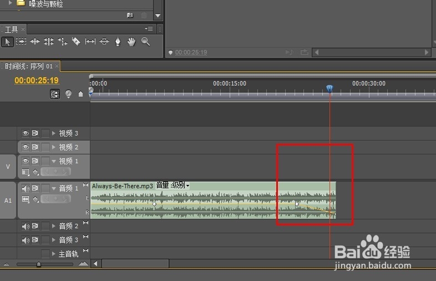Click Set display style on Audio 1

coord(26,199)
